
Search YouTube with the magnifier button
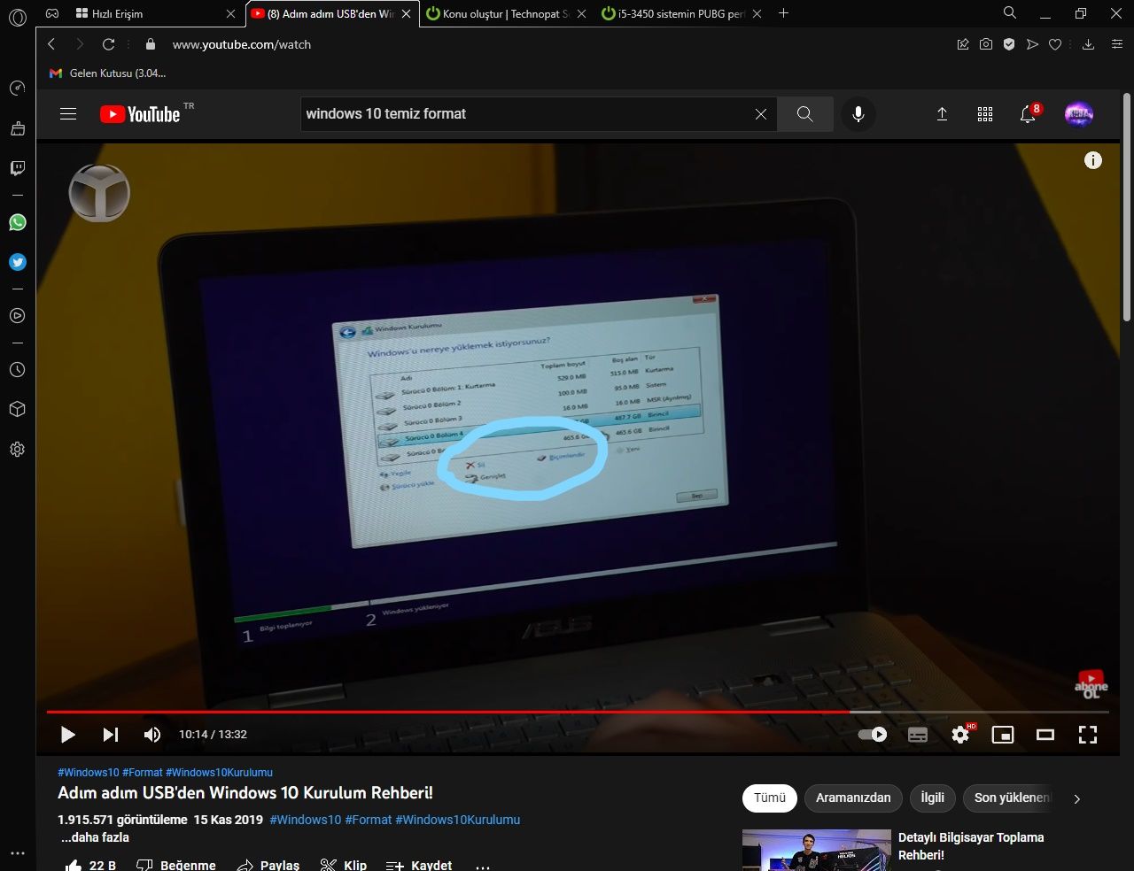pos(804,114)
